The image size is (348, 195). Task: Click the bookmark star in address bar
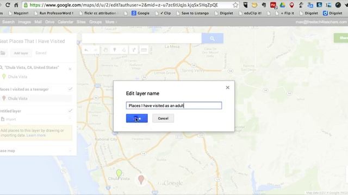tap(235, 5)
